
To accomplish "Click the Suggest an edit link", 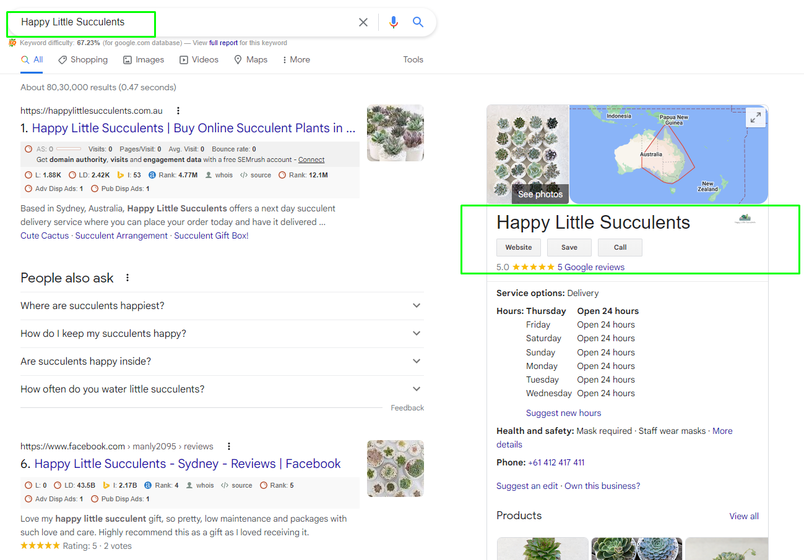I will click(x=527, y=486).
